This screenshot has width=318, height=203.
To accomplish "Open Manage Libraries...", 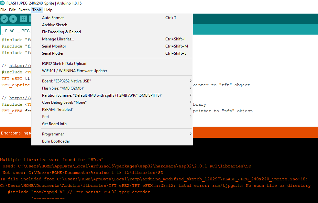I will [112, 39].
